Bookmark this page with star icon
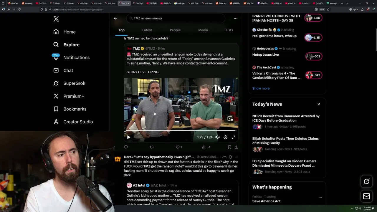The width and height of the screenshot is (377, 212). [x=328, y=9]
